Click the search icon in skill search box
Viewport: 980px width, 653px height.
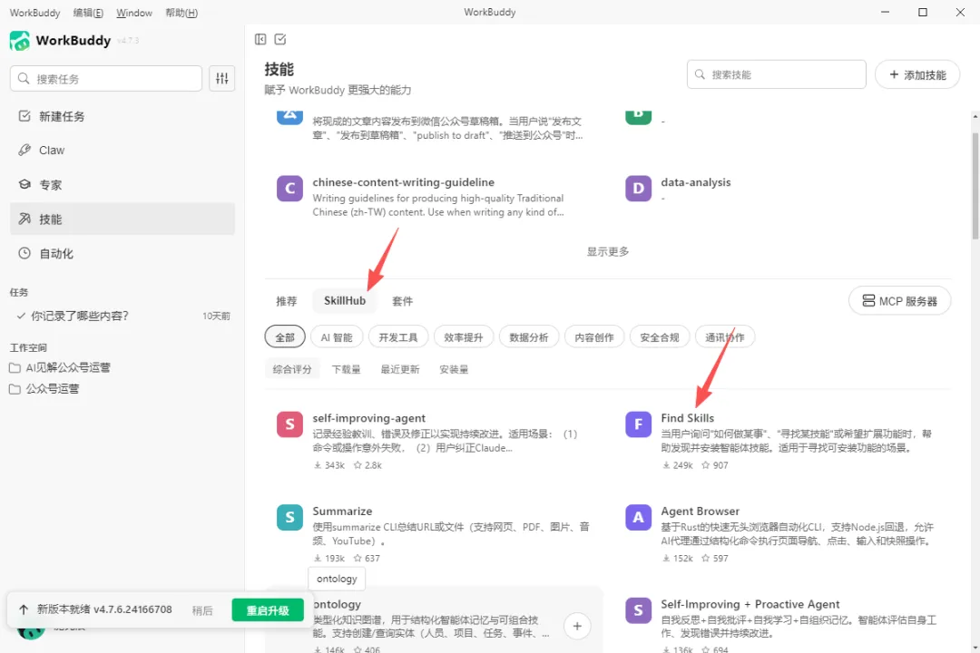click(x=700, y=74)
